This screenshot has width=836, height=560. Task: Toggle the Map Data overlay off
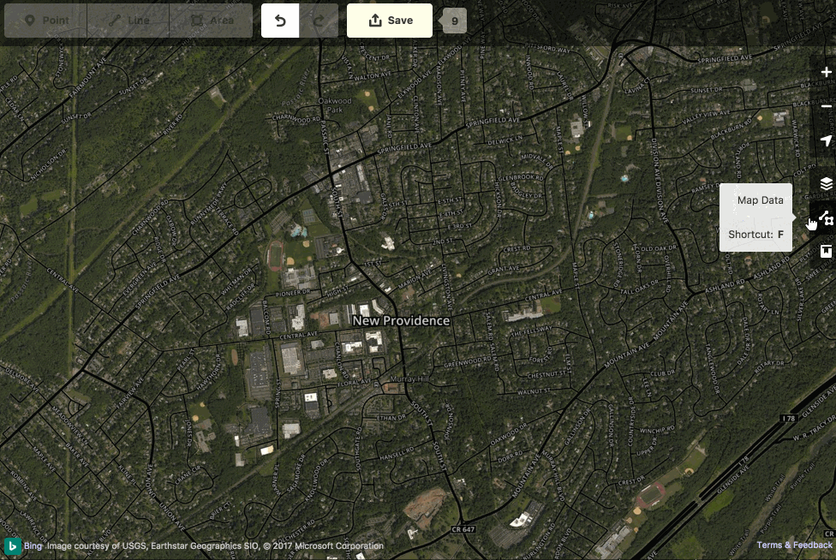click(826, 217)
